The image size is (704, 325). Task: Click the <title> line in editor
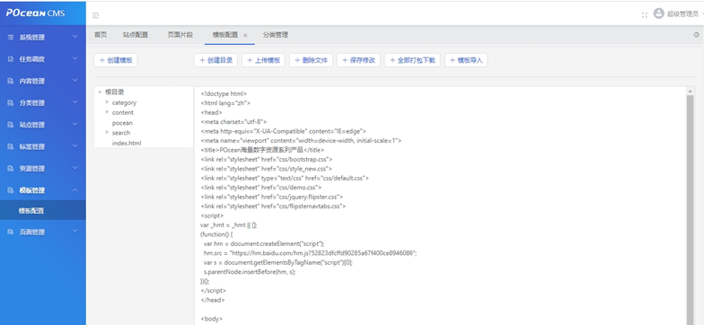tap(262, 150)
